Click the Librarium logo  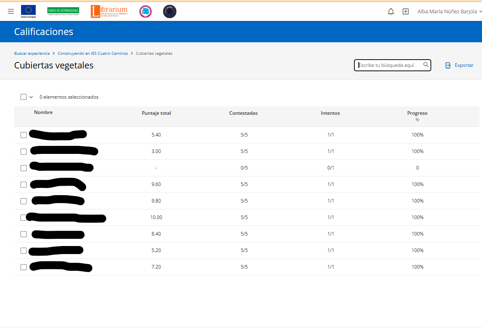[109, 11]
